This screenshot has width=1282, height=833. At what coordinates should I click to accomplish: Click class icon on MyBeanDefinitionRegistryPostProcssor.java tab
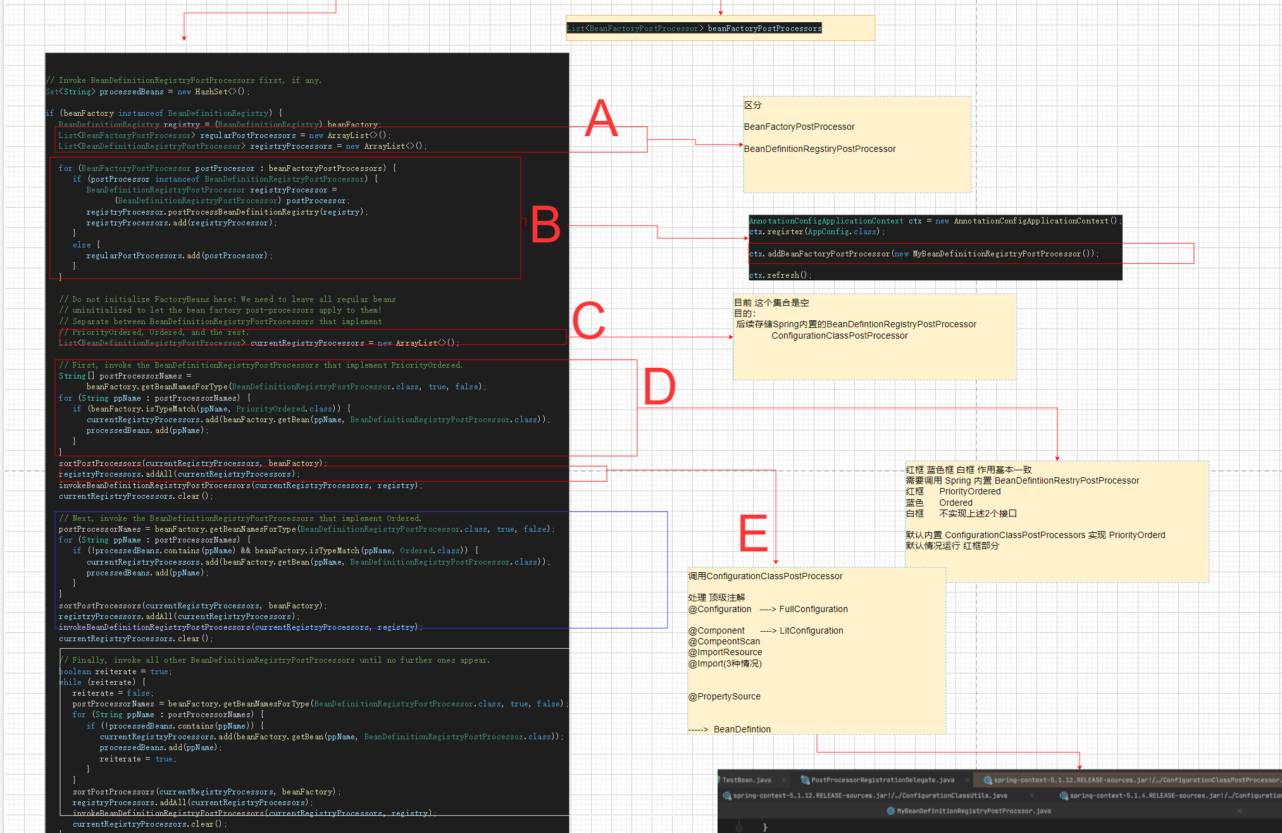click(891, 811)
